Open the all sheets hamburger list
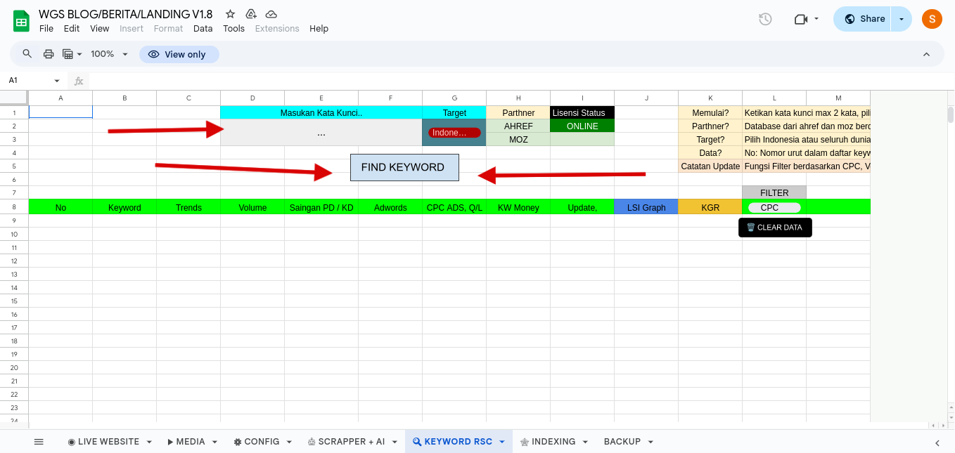 click(x=39, y=442)
